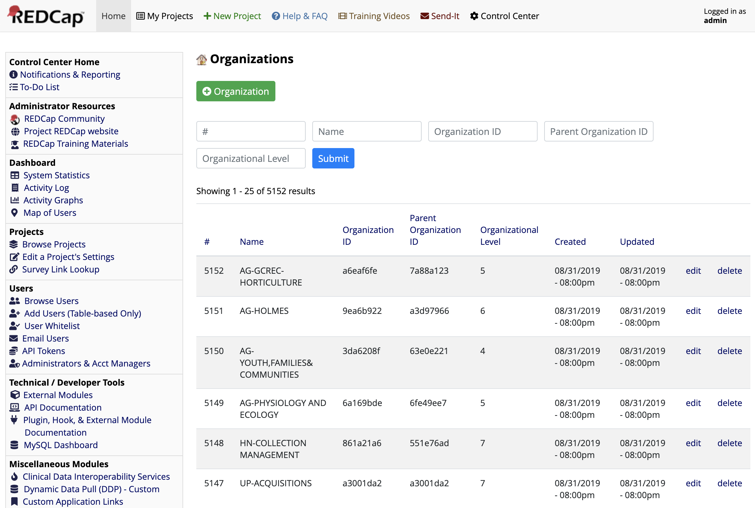Click the Email Users envelope icon
755x508 pixels.
(x=14, y=338)
